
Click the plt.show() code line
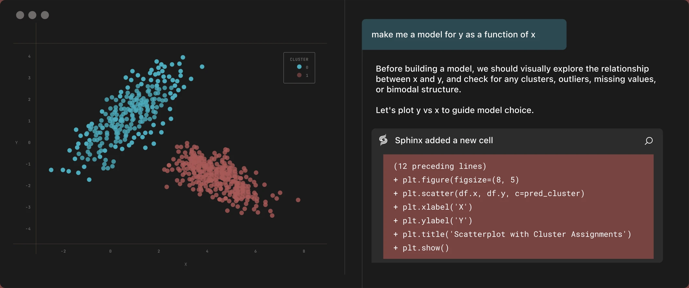(425, 248)
